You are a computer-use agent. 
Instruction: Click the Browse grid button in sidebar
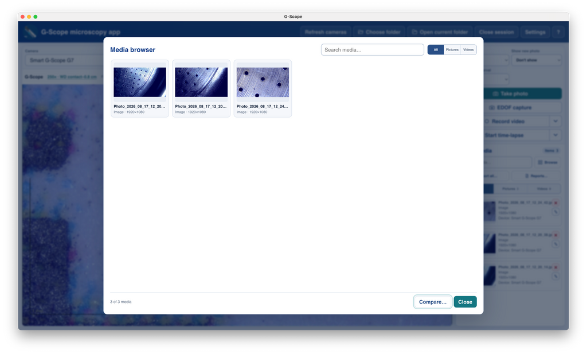(547, 162)
